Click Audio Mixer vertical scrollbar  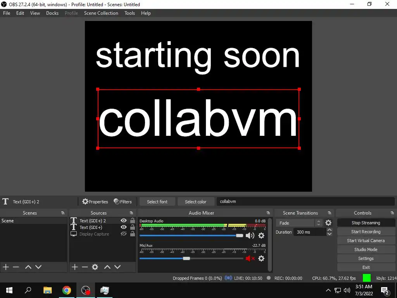[270, 244]
